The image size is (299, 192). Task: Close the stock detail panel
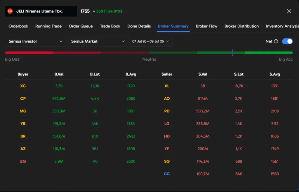(289, 11)
